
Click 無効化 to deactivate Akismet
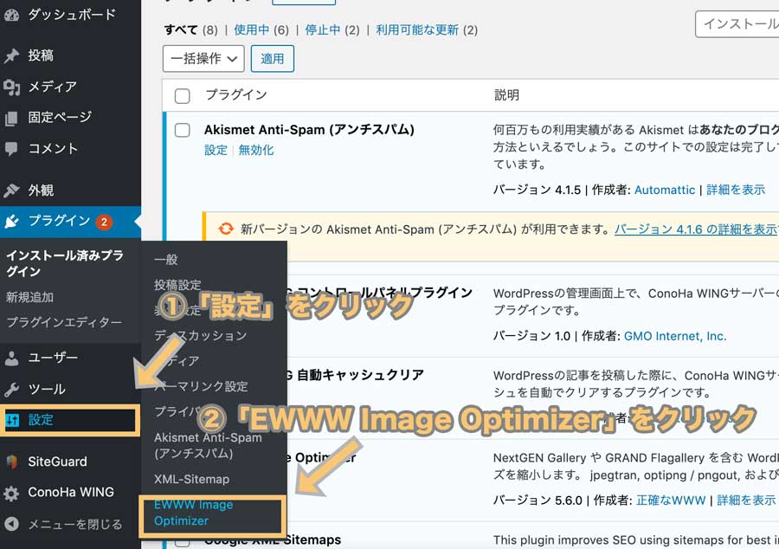(256, 150)
